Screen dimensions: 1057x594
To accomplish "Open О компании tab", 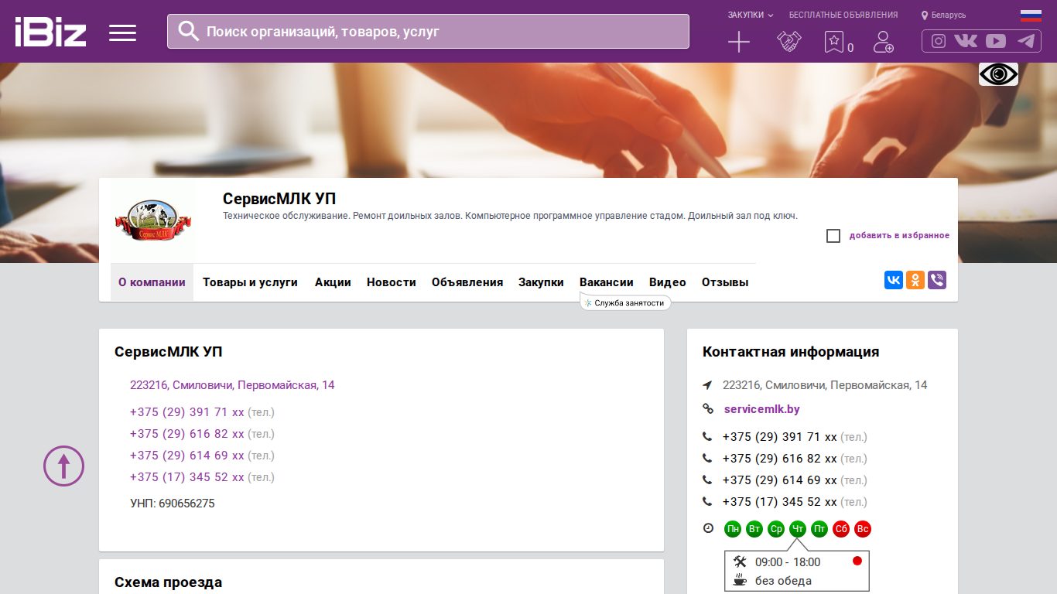I will click(x=152, y=282).
